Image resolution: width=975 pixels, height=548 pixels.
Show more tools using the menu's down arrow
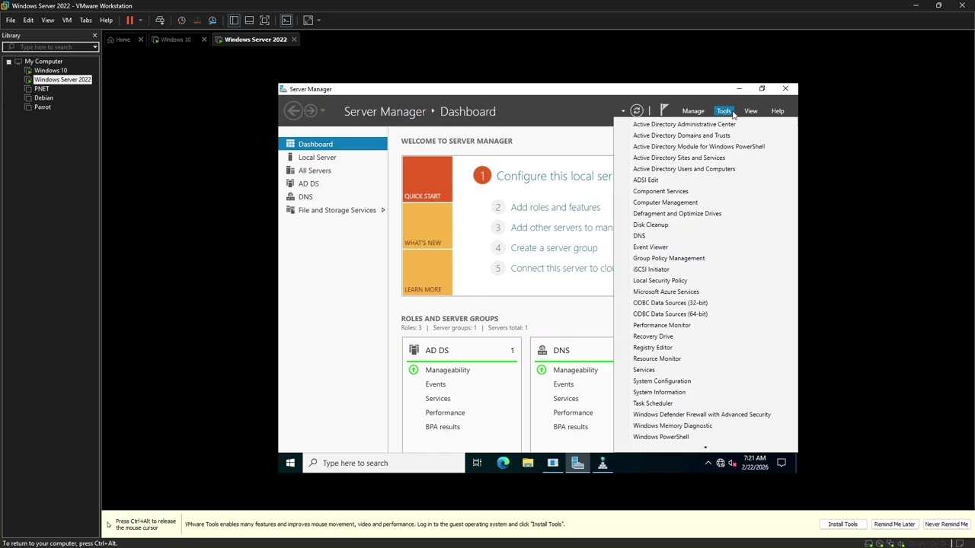click(705, 448)
